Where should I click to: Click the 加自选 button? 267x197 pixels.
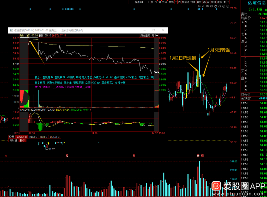(x=185, y=2)
